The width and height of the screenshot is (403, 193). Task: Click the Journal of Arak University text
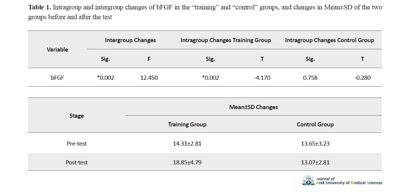(x=349, y=181)
